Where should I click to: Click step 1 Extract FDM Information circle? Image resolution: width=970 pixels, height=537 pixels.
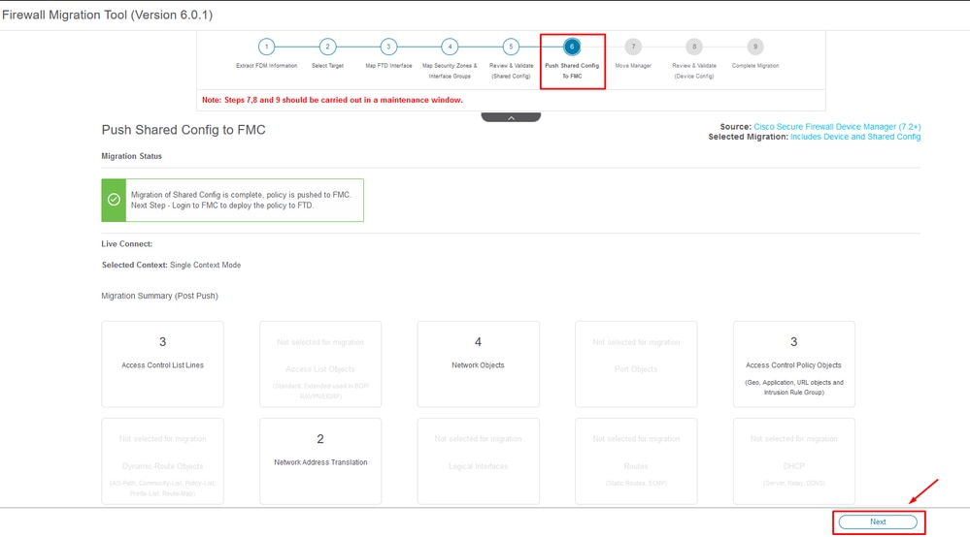(x=267, y=47)
